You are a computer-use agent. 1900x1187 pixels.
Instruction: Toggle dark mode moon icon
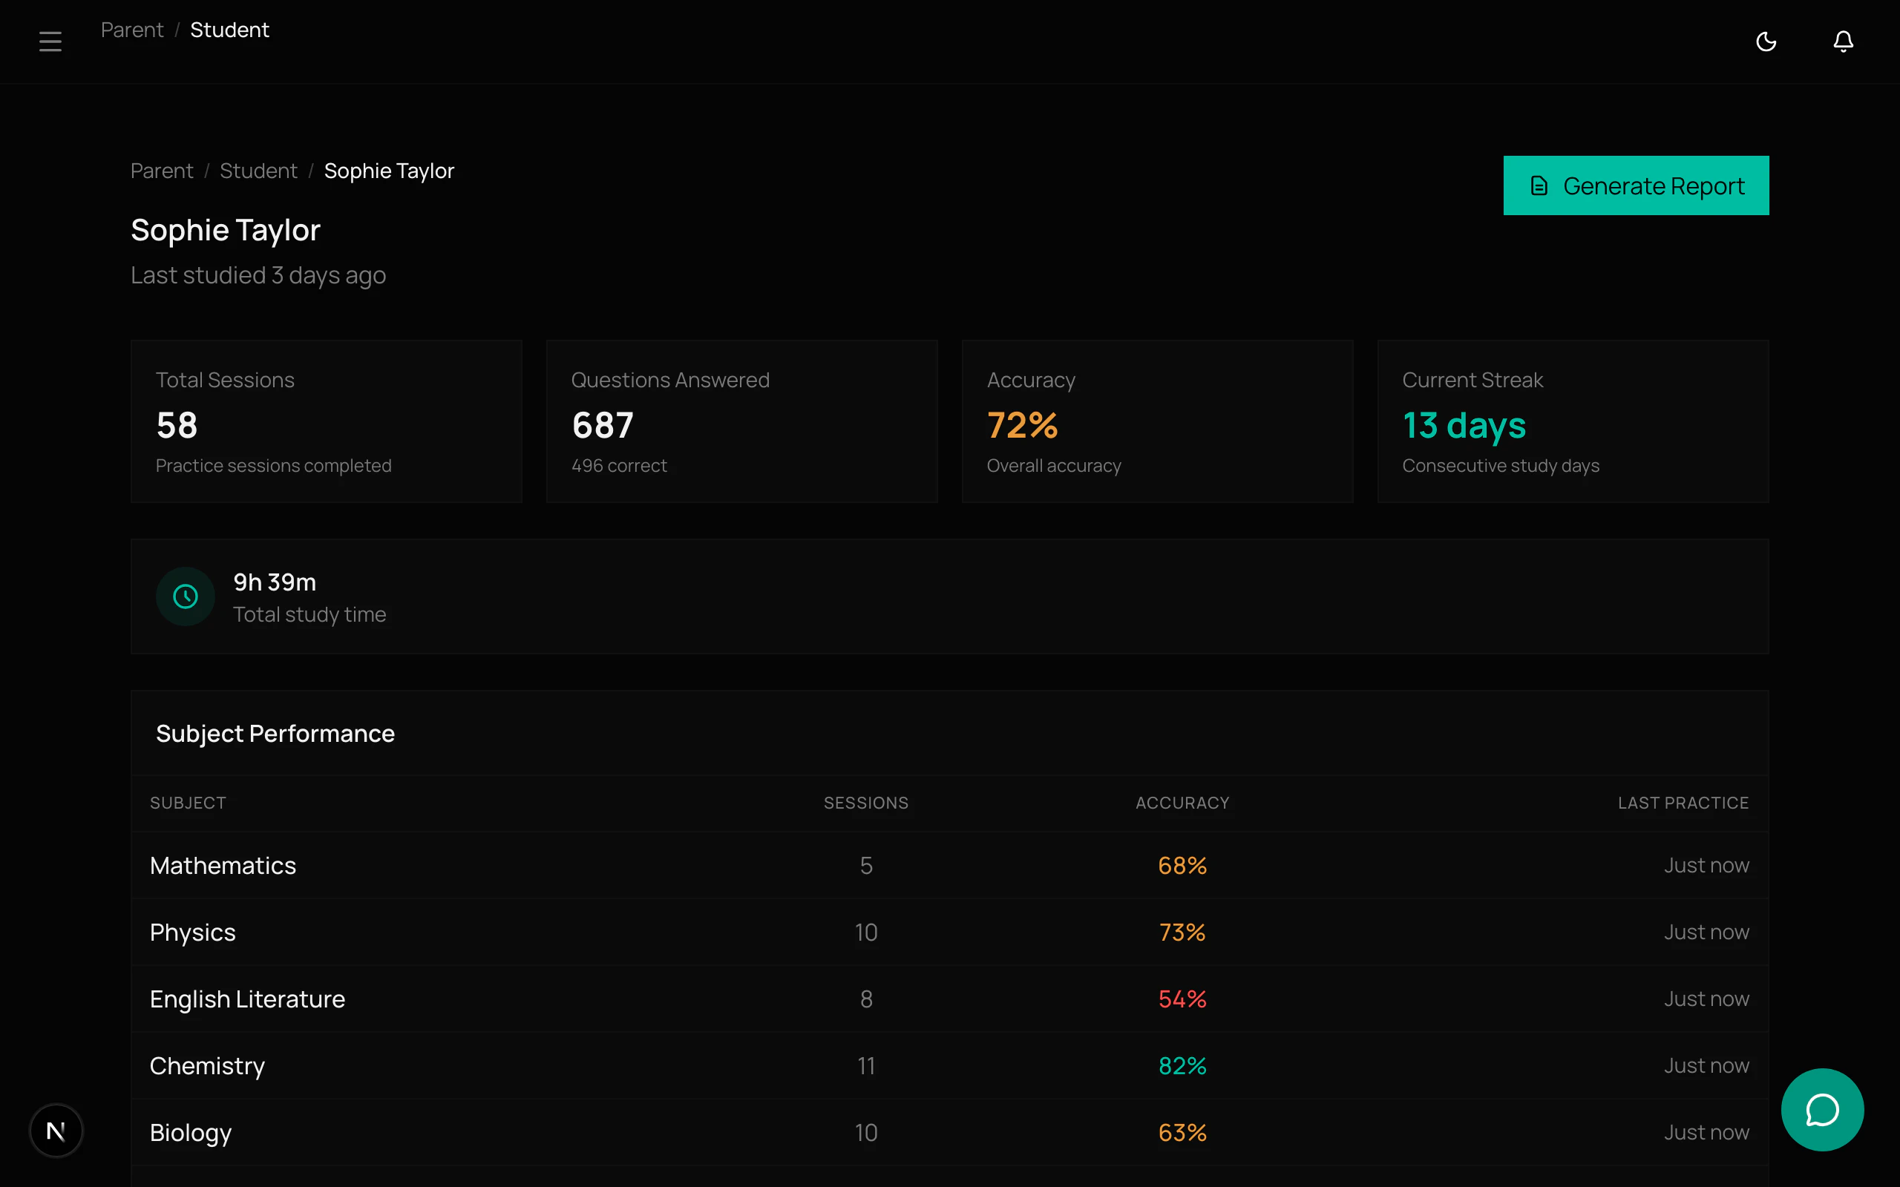1766,42
